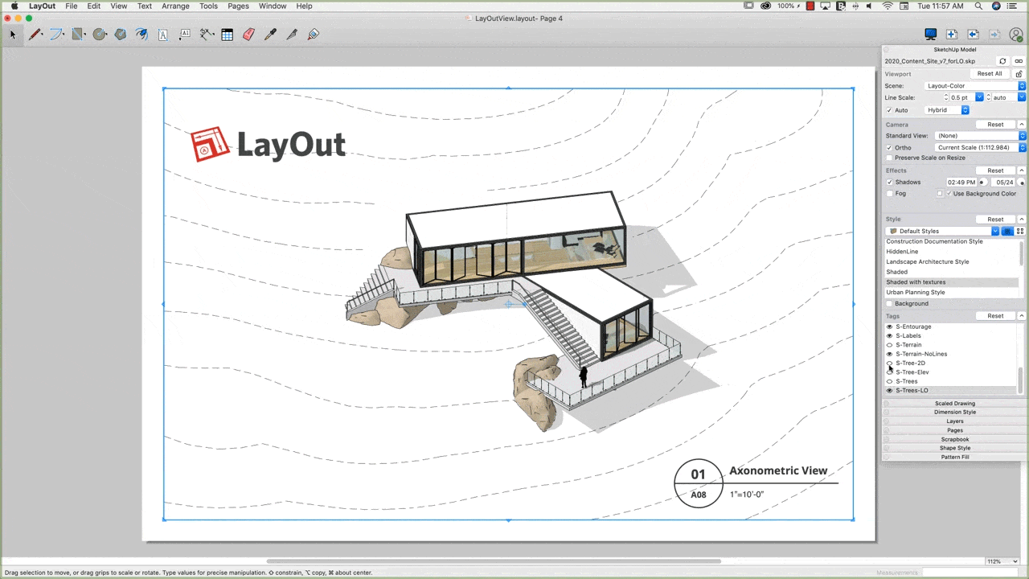Open the Arrange menu
This screenshot has height=579, width=1029.
[175, 6]
